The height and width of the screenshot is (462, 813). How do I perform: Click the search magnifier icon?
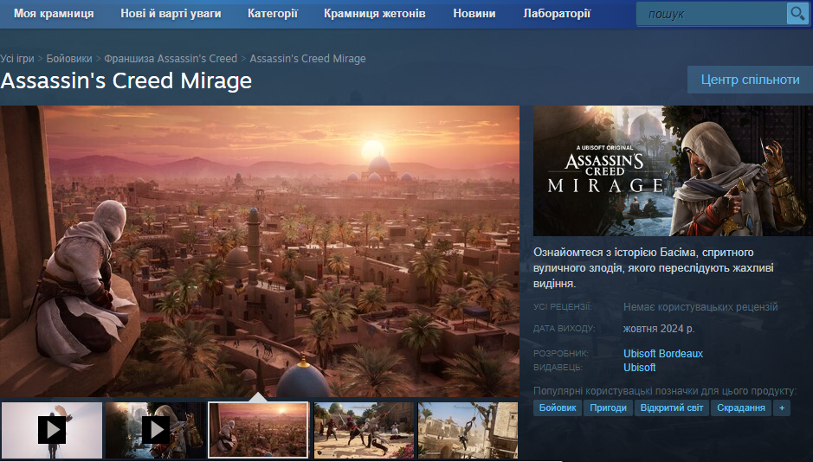pos(796,14)
